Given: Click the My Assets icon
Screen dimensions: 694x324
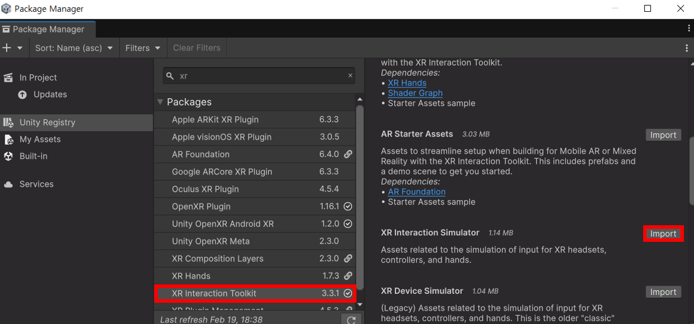Looking at the screenshot, I should tap(8, 140).
